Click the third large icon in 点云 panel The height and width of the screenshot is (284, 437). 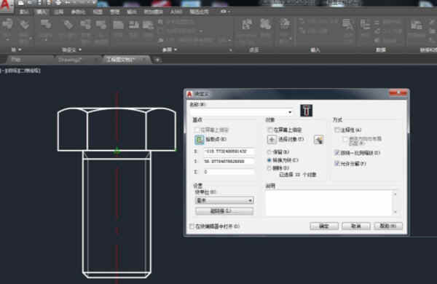(x=285, y=25)
